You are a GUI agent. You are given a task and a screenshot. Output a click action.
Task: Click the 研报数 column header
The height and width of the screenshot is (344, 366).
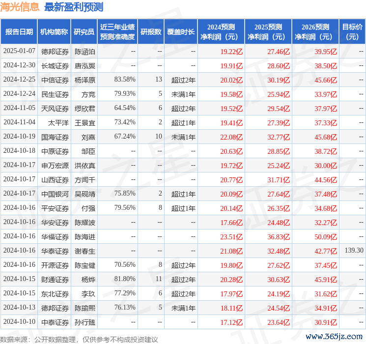pos(151,32)
